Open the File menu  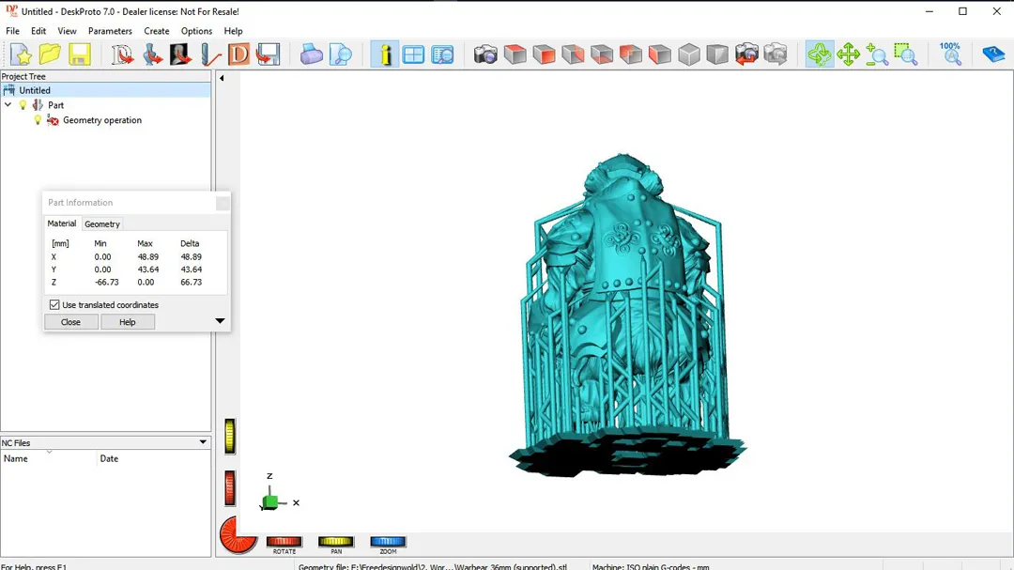click(12, 31)
